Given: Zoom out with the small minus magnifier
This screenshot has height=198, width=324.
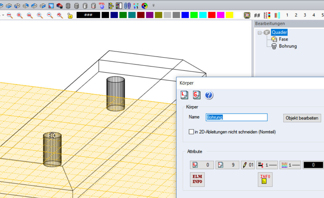Looking at the screenshot, I should click(x=50, y=15).
